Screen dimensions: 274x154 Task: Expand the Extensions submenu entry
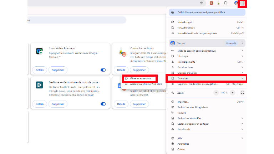point(207,78)
